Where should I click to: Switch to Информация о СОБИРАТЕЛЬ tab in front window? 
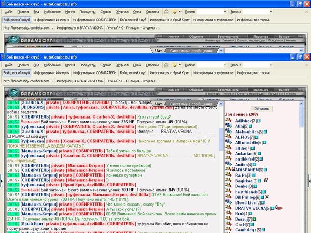point(95,73)
